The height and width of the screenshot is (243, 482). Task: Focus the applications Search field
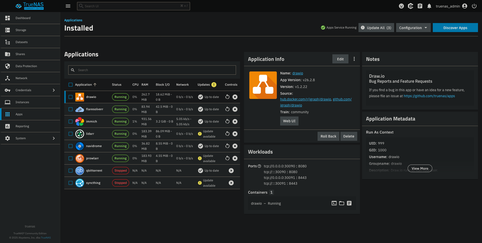[152, 70]
